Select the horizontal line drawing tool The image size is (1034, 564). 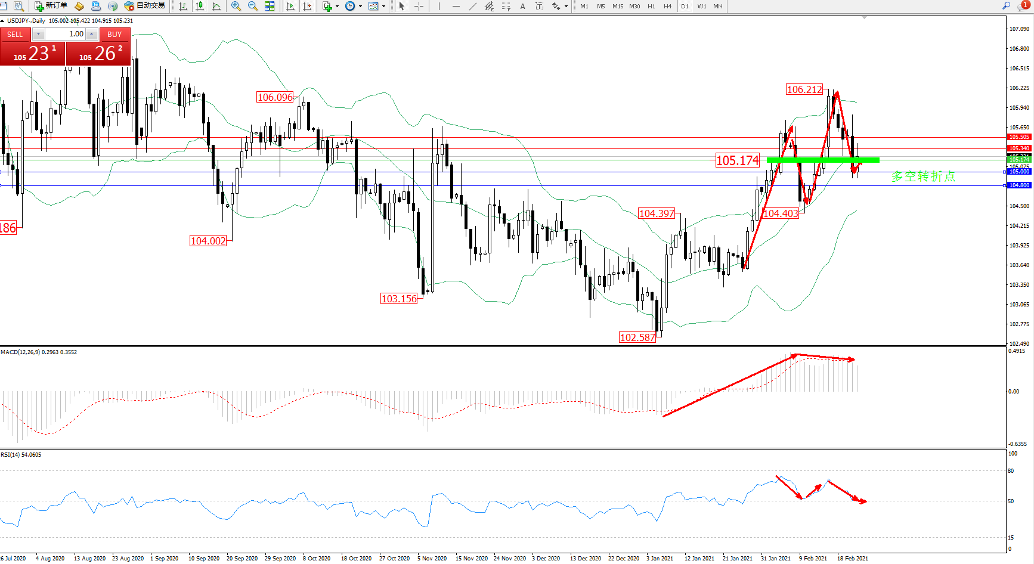[x=456, y=6]
